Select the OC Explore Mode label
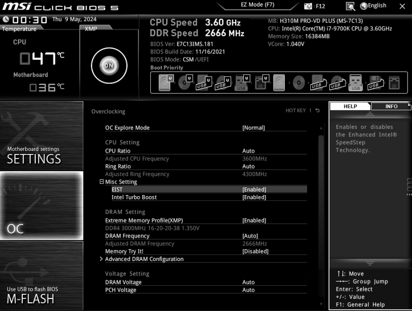Image resolution: width=412 pixels, height=311 pixels. tap(128, 128)
